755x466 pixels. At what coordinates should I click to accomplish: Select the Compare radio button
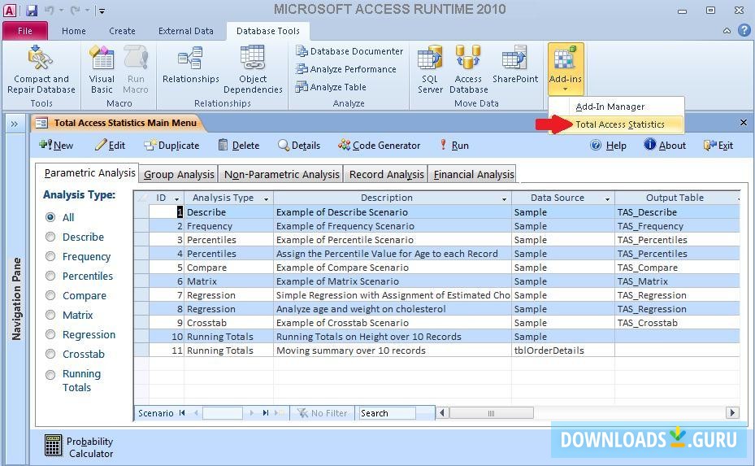pos(50,295)
